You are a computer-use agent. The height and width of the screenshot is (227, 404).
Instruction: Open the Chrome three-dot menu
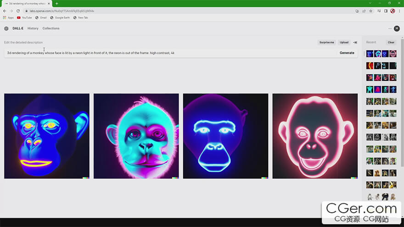[x=399, y=11]
